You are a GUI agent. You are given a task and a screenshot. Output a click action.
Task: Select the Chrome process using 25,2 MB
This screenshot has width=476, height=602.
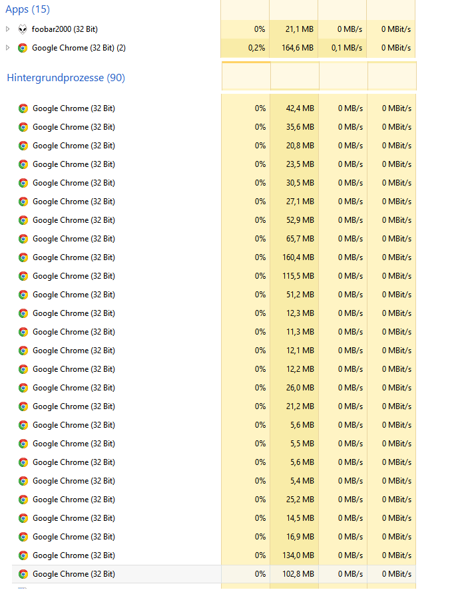214,500
